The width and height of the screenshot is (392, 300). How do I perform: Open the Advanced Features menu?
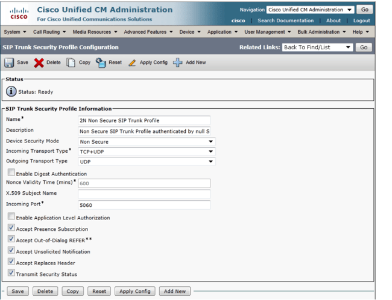(x=148, y=32)
